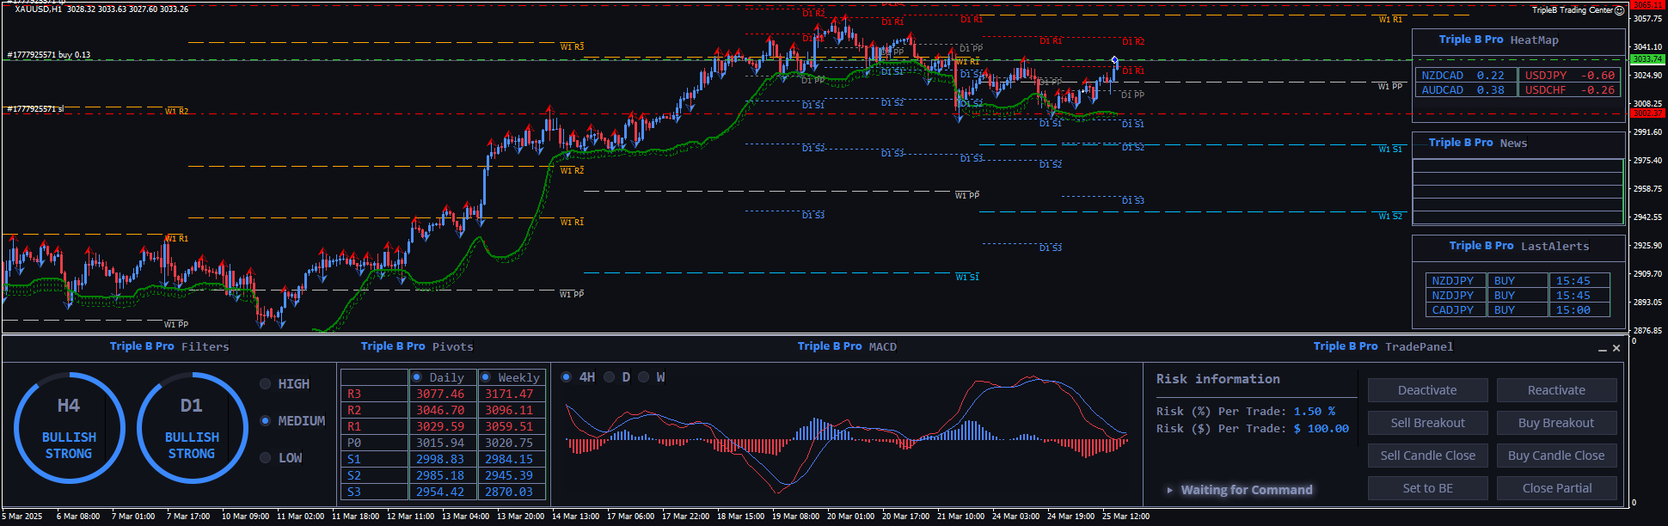Hit the Close Partial button
Image resolution: width=1668 pixels, height=526 pixels.
tap(1556, 488)
